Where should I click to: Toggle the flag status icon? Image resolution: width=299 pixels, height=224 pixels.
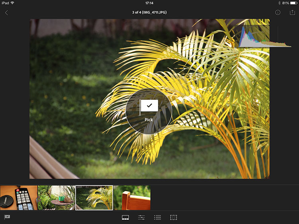pos(7,217)
